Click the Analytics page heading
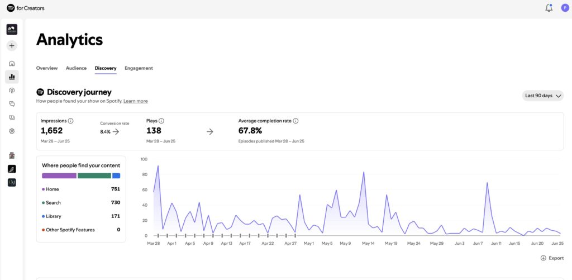 point(69,40)
